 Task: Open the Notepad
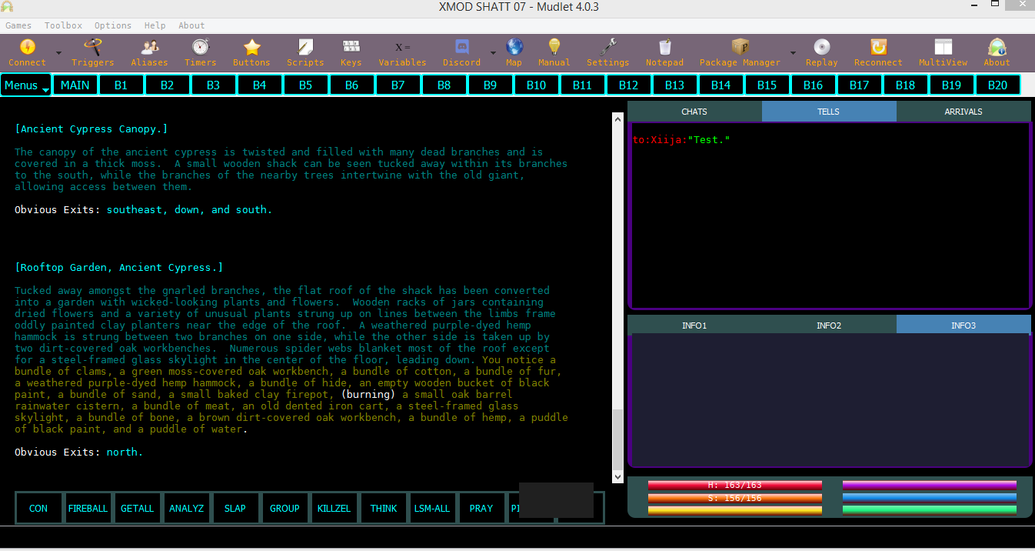664,53
